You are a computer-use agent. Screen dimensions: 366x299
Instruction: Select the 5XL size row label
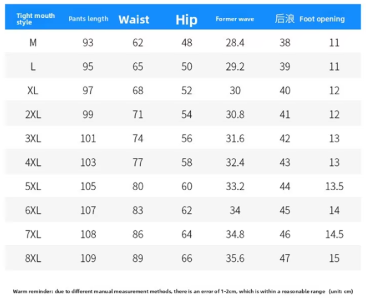pyautogui.click(x=33, y=186)
